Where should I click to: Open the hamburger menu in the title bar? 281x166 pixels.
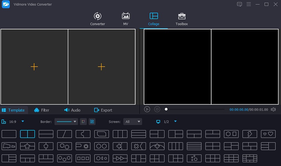point(249,4)
